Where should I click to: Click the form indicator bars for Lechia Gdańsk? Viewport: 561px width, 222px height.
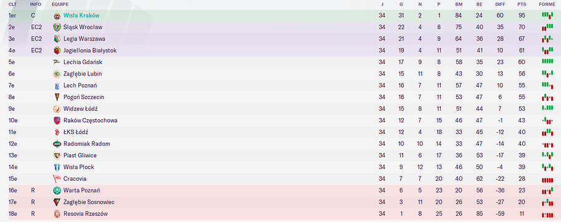tap(547, 61)
